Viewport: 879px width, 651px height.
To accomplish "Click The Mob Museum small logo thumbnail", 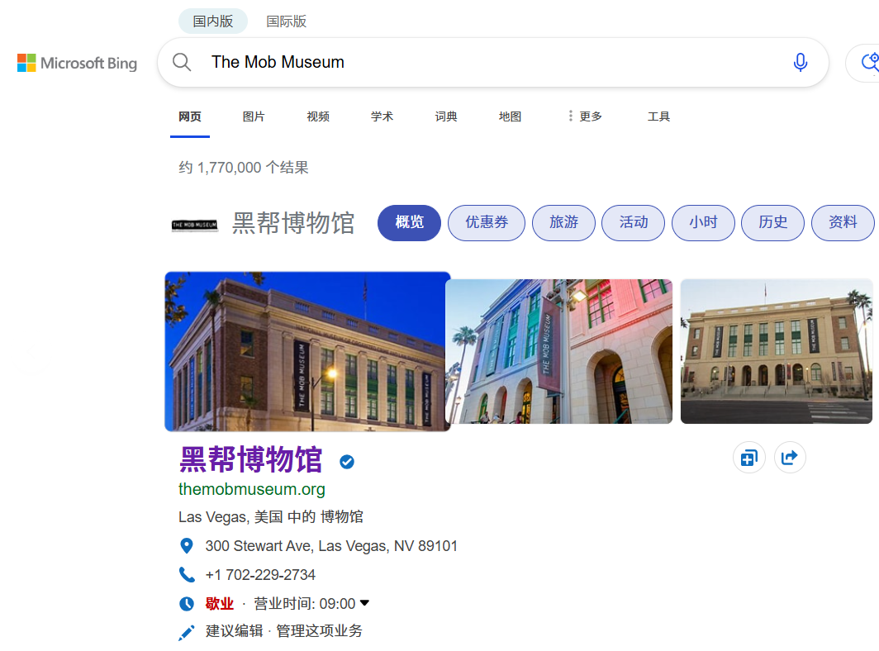I will pyautogui.click(x=194, y=225).
